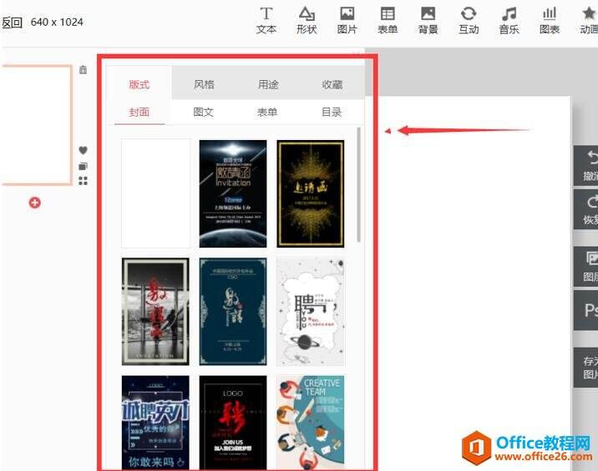This screenshot has width=598, height=471.
Task: Click the template list scrollbar
Action: click(x=358, y=185)
